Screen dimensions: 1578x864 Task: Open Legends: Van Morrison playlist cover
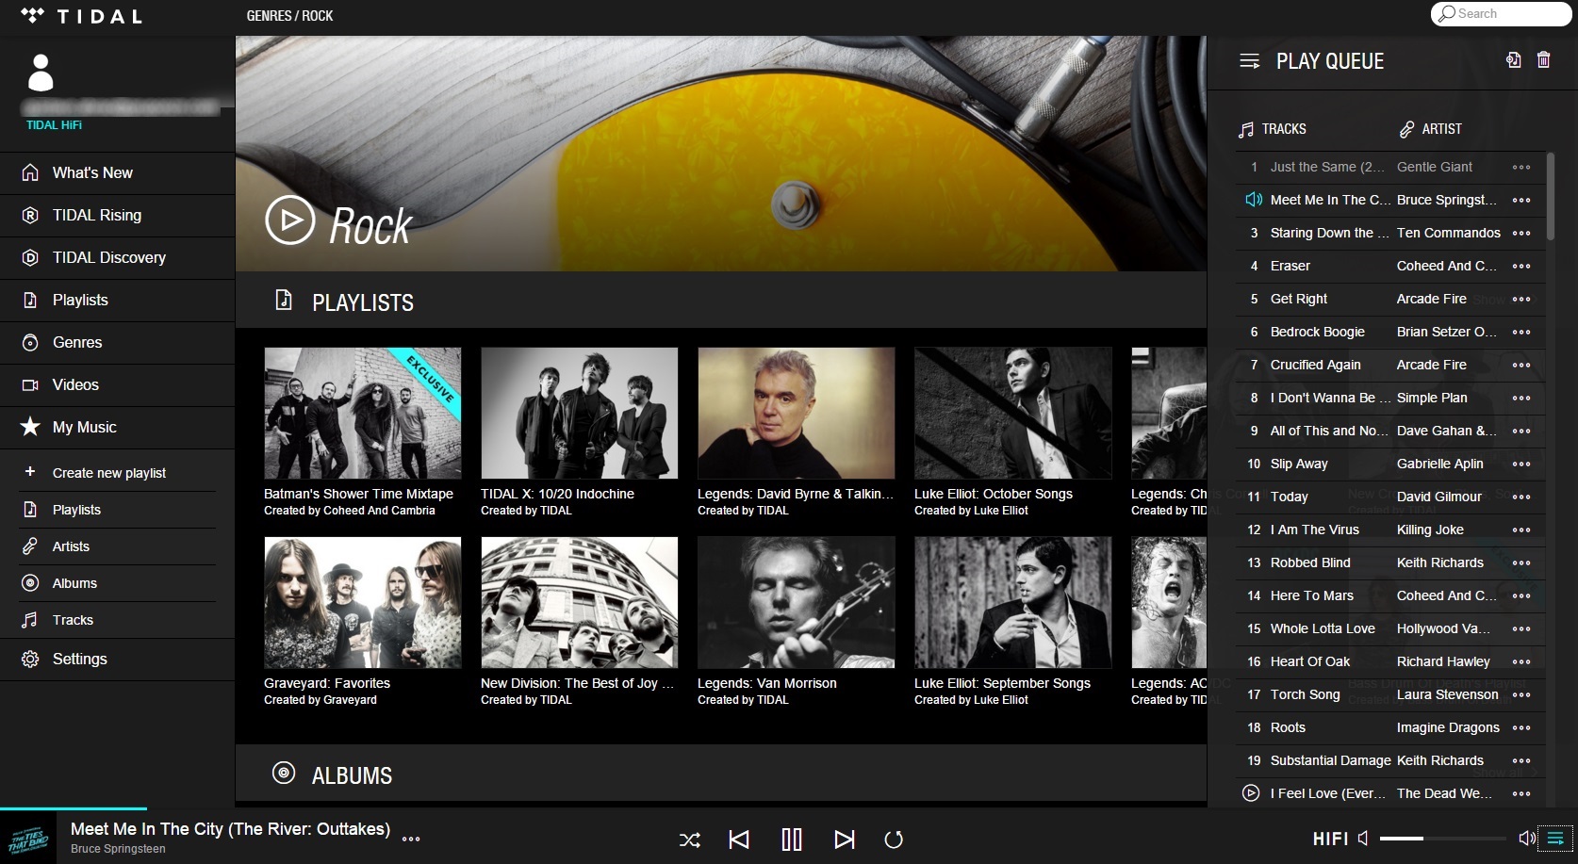pyautogui.click(x=797, y=602)
